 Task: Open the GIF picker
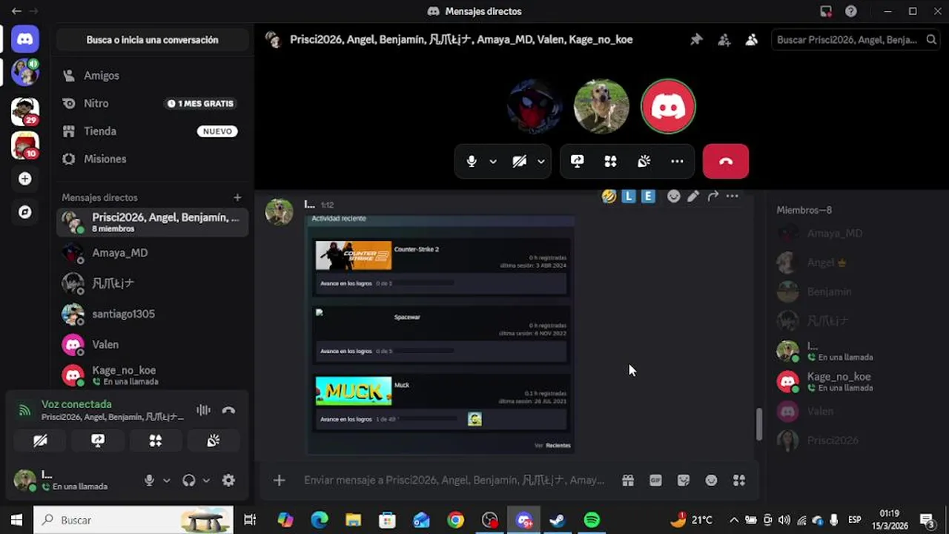click(655, 481)
